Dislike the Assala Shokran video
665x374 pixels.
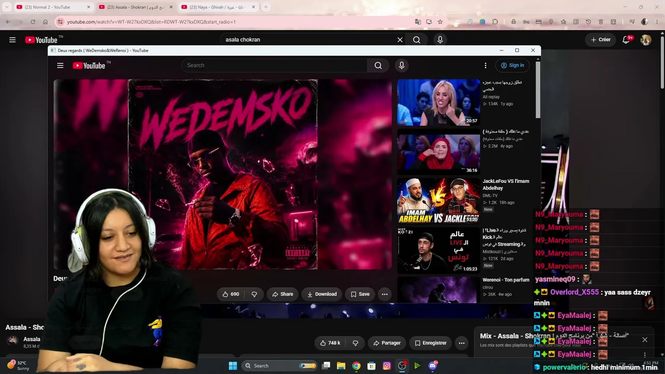(355, 343)
